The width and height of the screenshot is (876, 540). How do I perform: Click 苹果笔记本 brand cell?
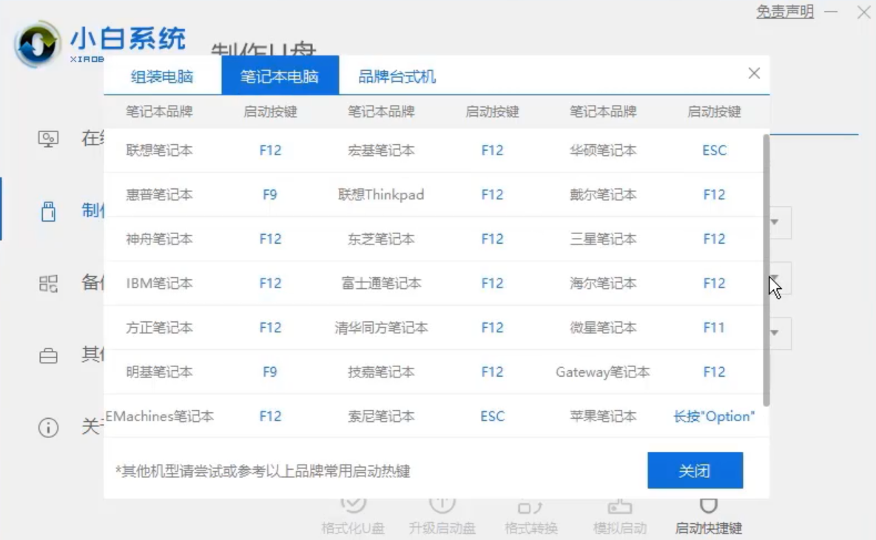[x=603, y=416]
